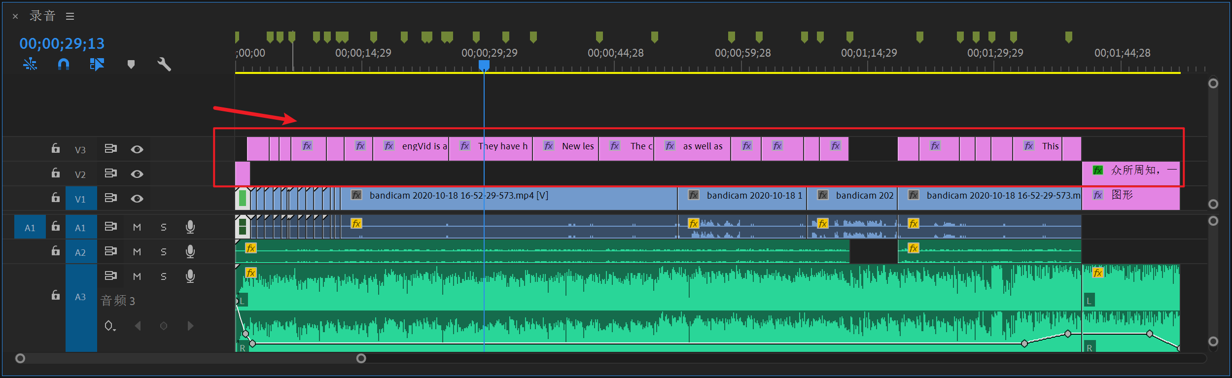Toggle sync lock on V1
Viewport: 1232px width, 378px height.
pyautogui.click(x=111, y=198)
